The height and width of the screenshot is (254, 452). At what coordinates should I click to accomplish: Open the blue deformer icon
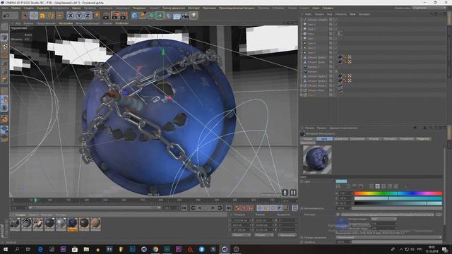168,16
